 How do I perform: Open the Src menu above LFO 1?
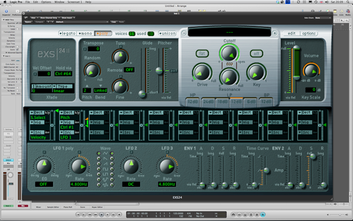[x=67, y=132]
